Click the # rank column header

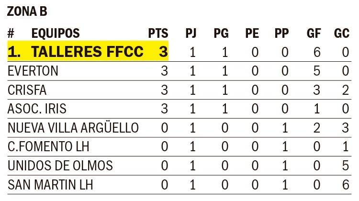pyautogui.click(x=11, y=33)
